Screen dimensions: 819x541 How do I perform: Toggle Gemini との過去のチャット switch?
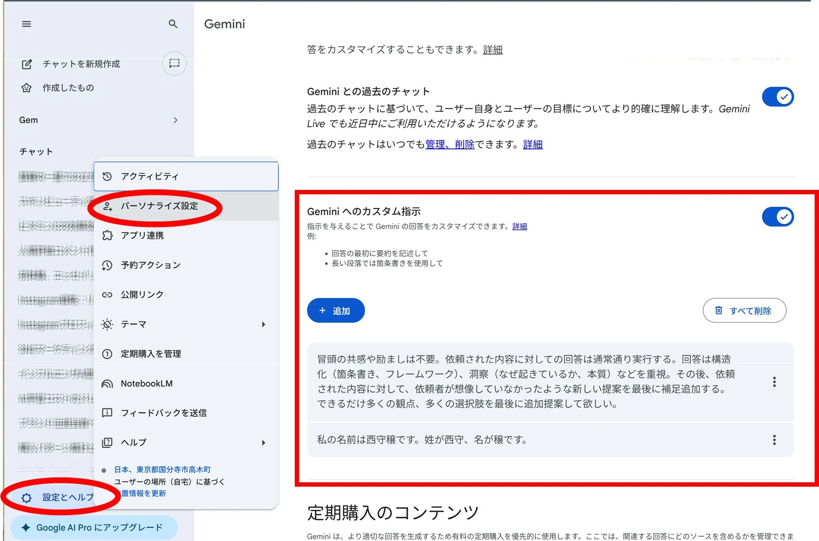(x=778, y=97)
